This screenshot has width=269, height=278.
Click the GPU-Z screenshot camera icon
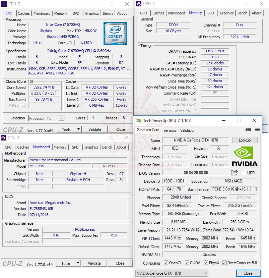tap(248, 129)
